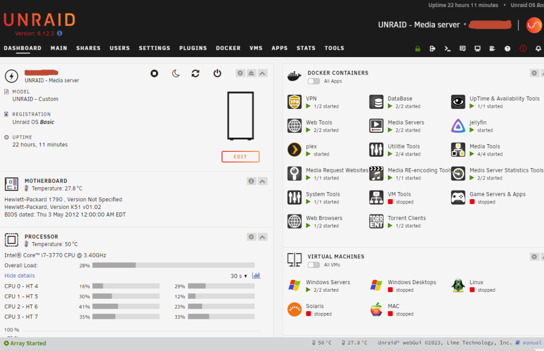544x351 pixels.
Task: Open the APPS tab
Action: 279,48
